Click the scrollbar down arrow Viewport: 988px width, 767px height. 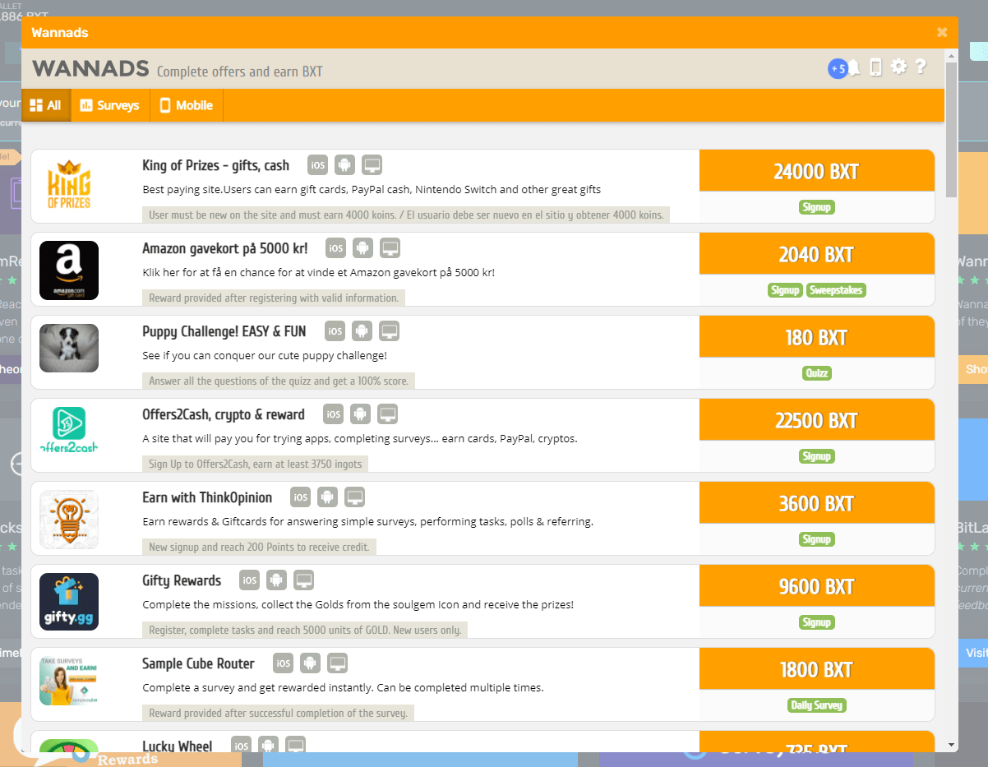(x=951, y=745)
